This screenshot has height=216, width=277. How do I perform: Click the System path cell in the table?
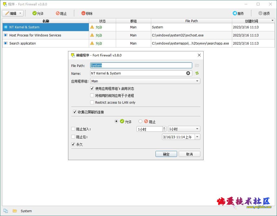[191, 27]
